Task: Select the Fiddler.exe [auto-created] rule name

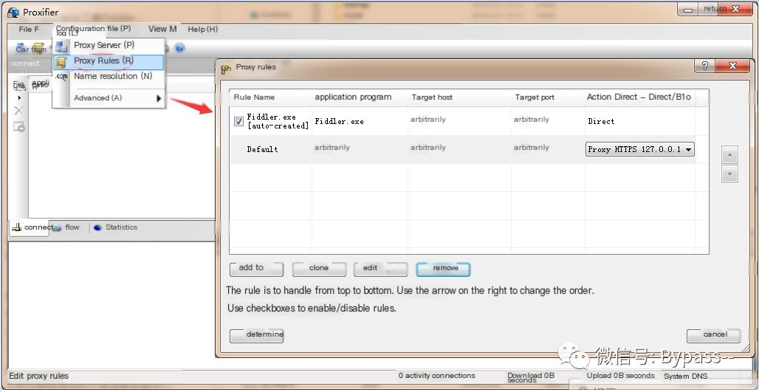Action: tap(278, 122)
